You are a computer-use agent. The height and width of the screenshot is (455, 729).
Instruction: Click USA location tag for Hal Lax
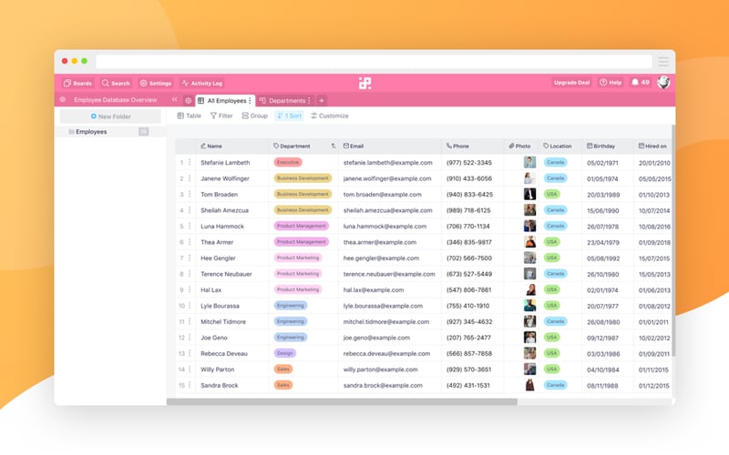(552, 289)
